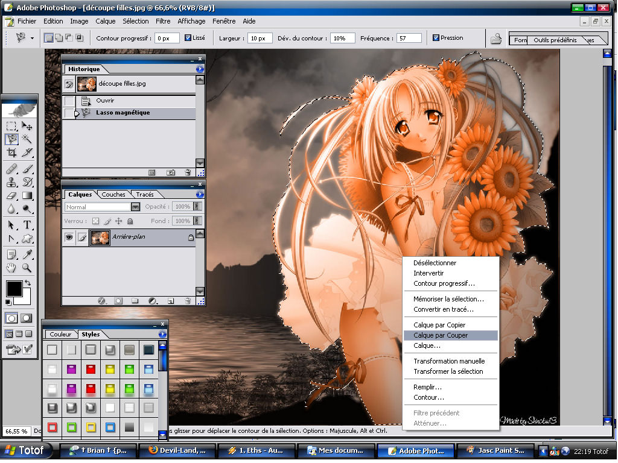This screenshot has width=618, height=463.
Task: Click the black foreground color swatch
Action: tap(13, 289)
